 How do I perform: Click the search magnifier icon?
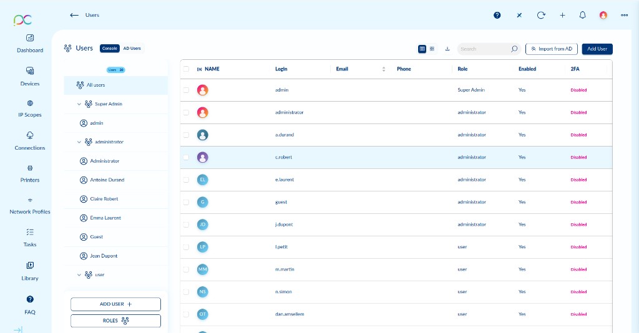coord(514,49)
